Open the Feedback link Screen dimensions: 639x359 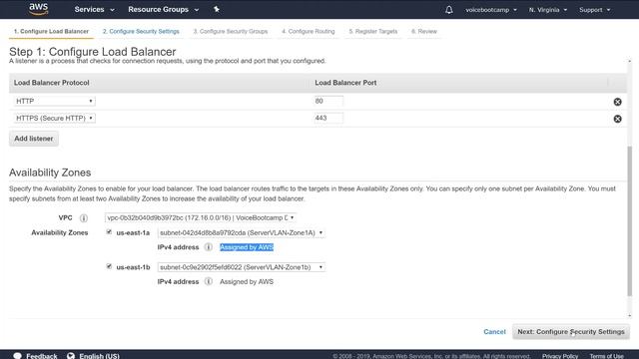(42, 356)
